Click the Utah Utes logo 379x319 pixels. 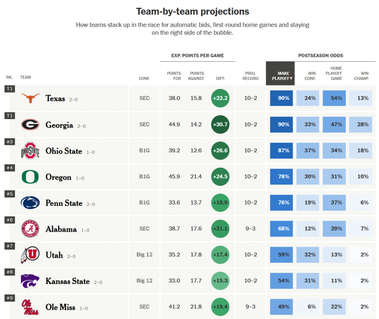[x=30, y=255]
